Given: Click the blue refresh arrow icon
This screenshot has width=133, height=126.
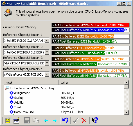Looking at the screenshot, I should pos(65,120).
